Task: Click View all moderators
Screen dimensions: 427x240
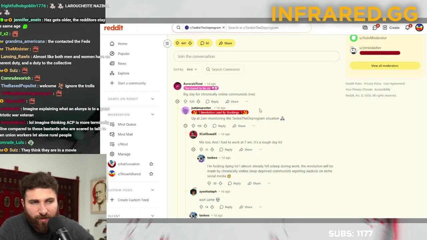Action: 385,66
